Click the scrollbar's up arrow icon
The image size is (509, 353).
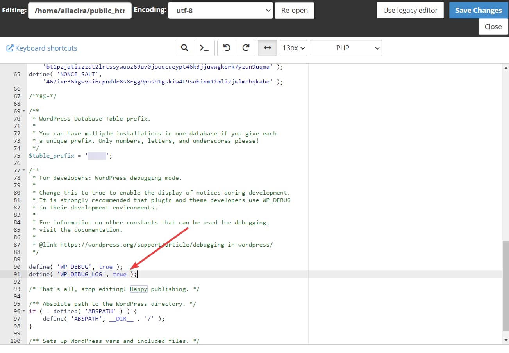point(506,67)
